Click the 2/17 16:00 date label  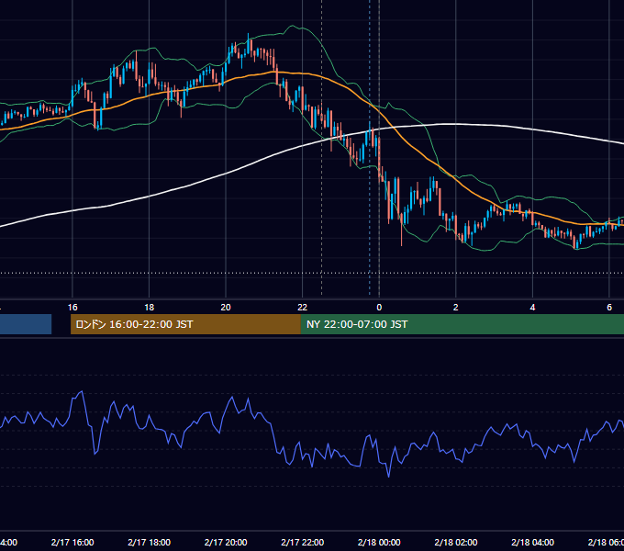72,542
